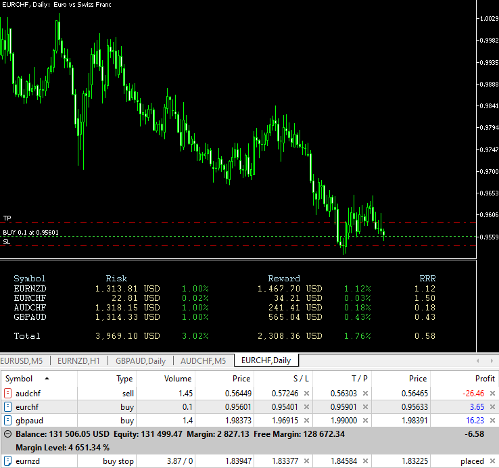Select the red TP level line
The height and width of the screenshot is (468, 499).
tap(203, 222)
